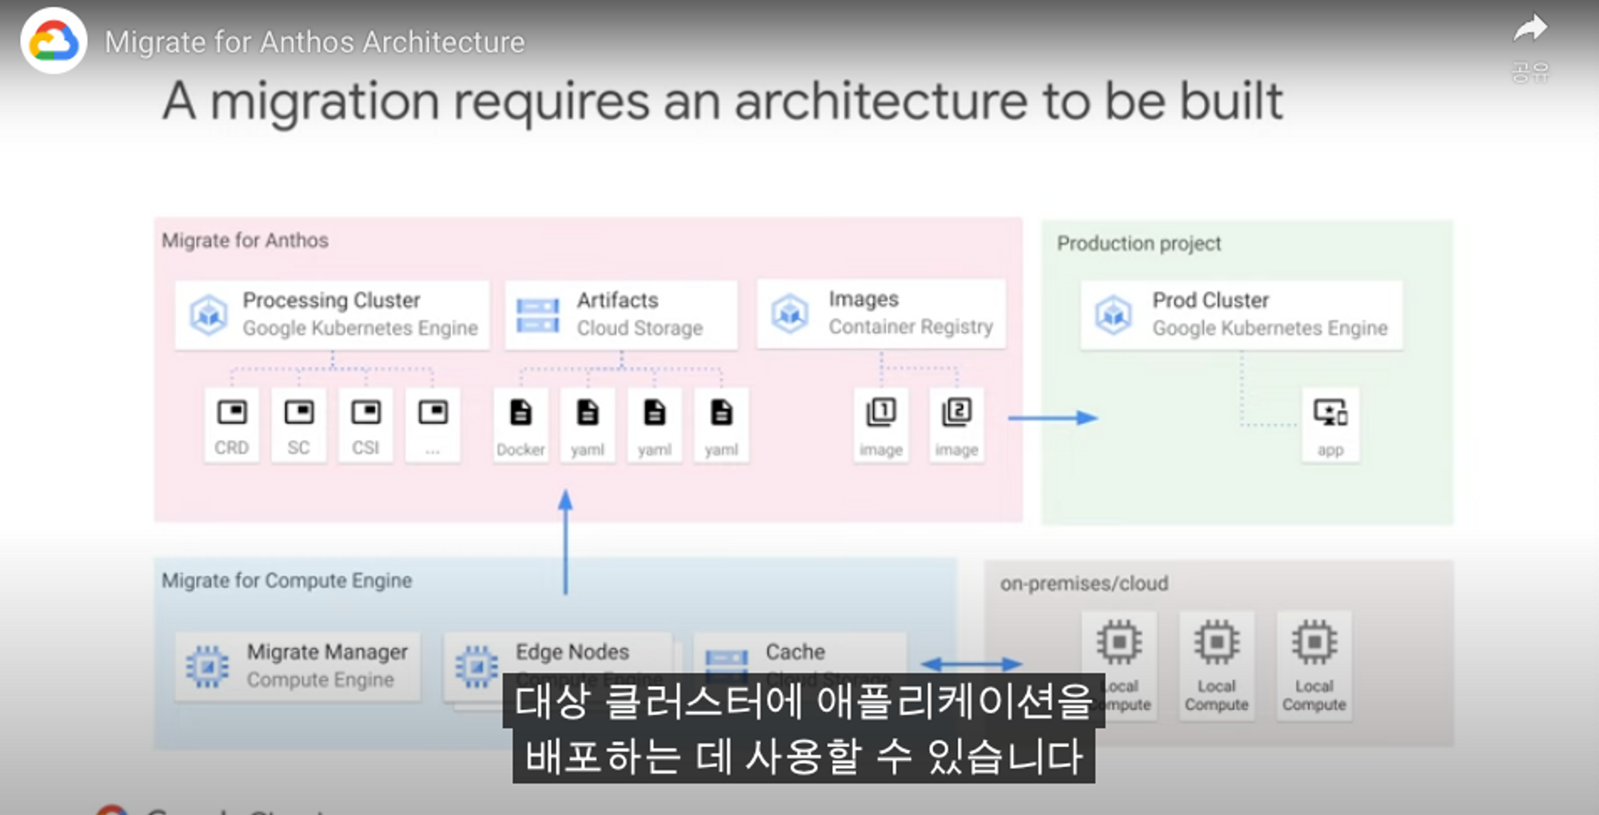Click the Korean subtitle caption text

[803, 728]
